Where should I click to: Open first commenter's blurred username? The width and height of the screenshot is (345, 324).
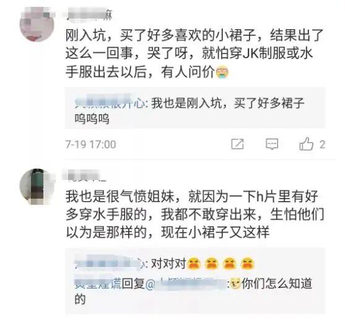point(89,15)
